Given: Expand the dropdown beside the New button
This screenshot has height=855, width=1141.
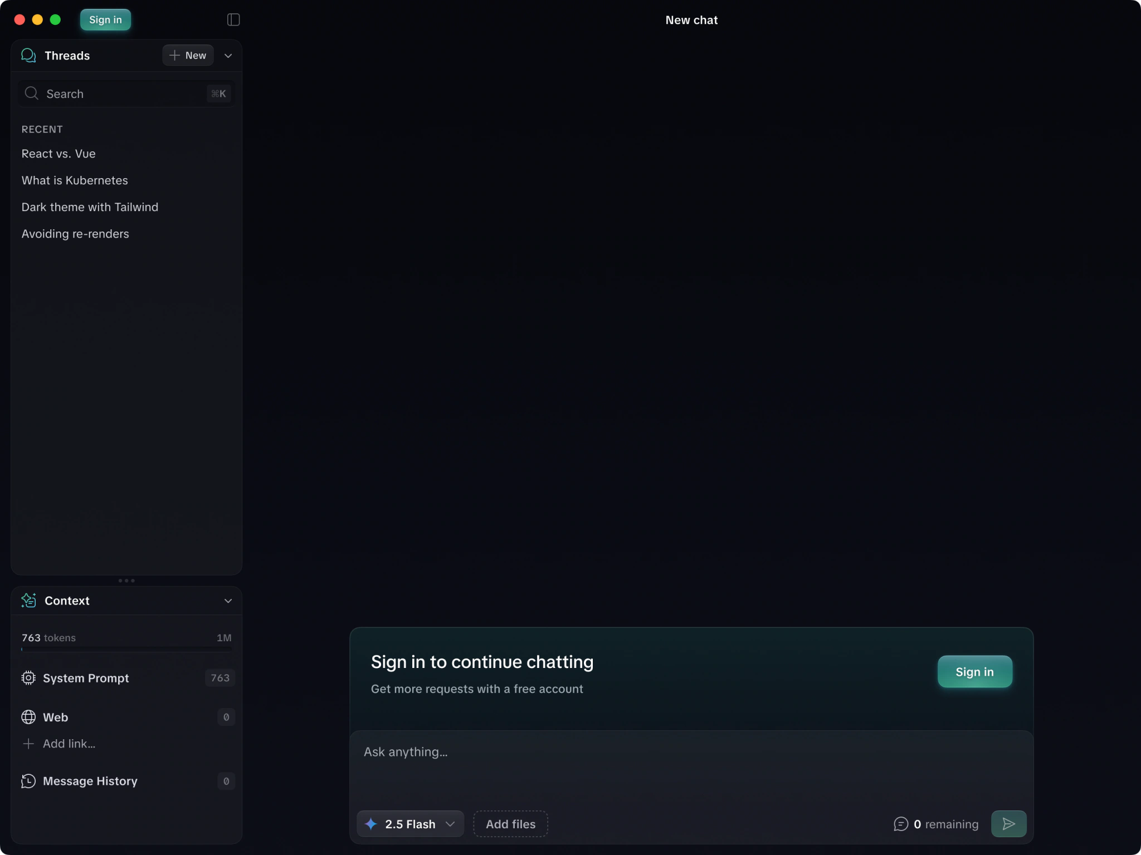Looking at the screenshot, I should point(227,55).
